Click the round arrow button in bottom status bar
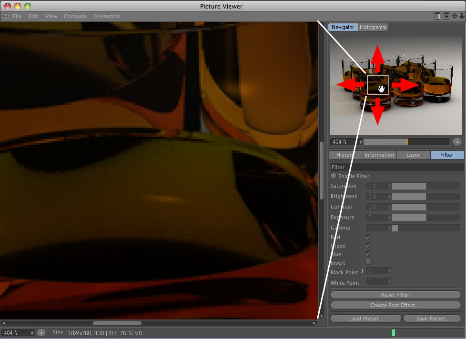Image resolution: width=466 pixels, height=339 pixels. pos(41,333)
